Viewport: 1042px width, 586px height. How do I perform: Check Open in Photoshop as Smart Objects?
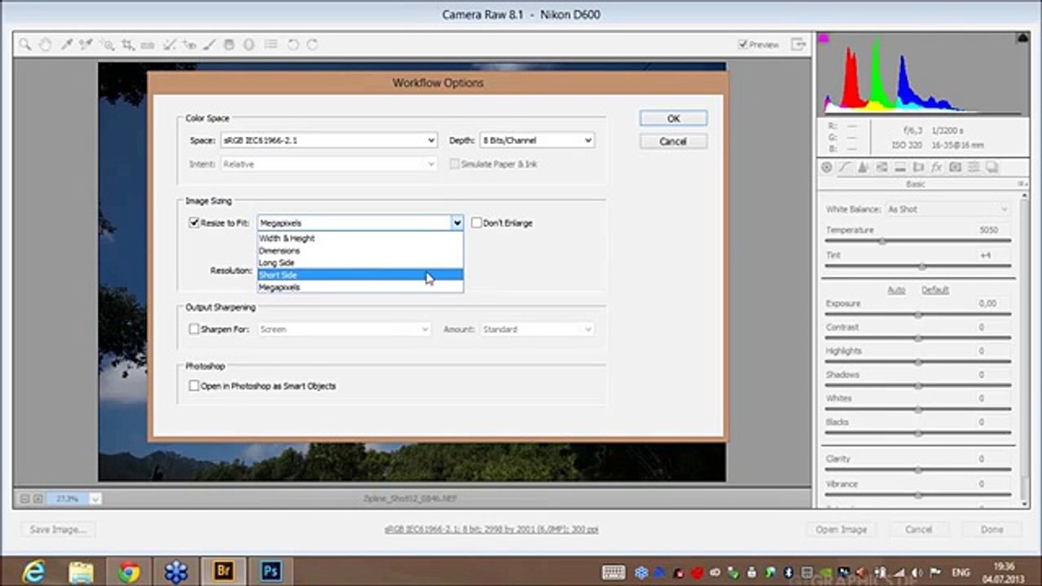(195, 386)
